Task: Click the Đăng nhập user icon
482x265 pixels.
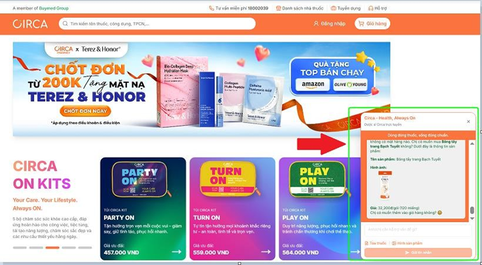Action: pos(316,23)
